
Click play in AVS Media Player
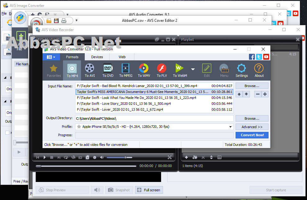[44, 157]
